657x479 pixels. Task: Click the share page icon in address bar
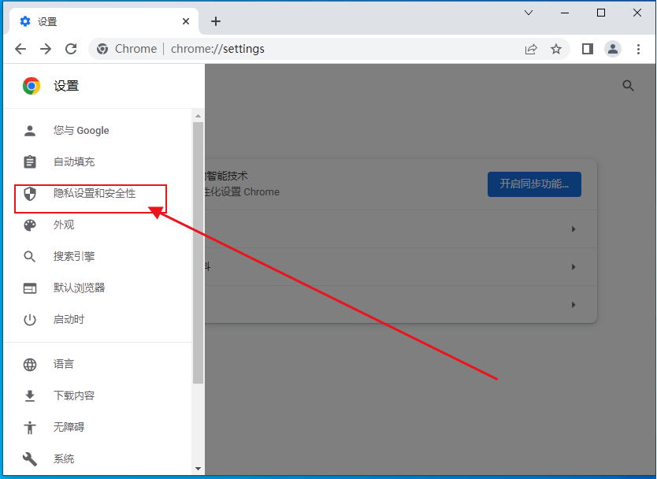tap(531, 49)
